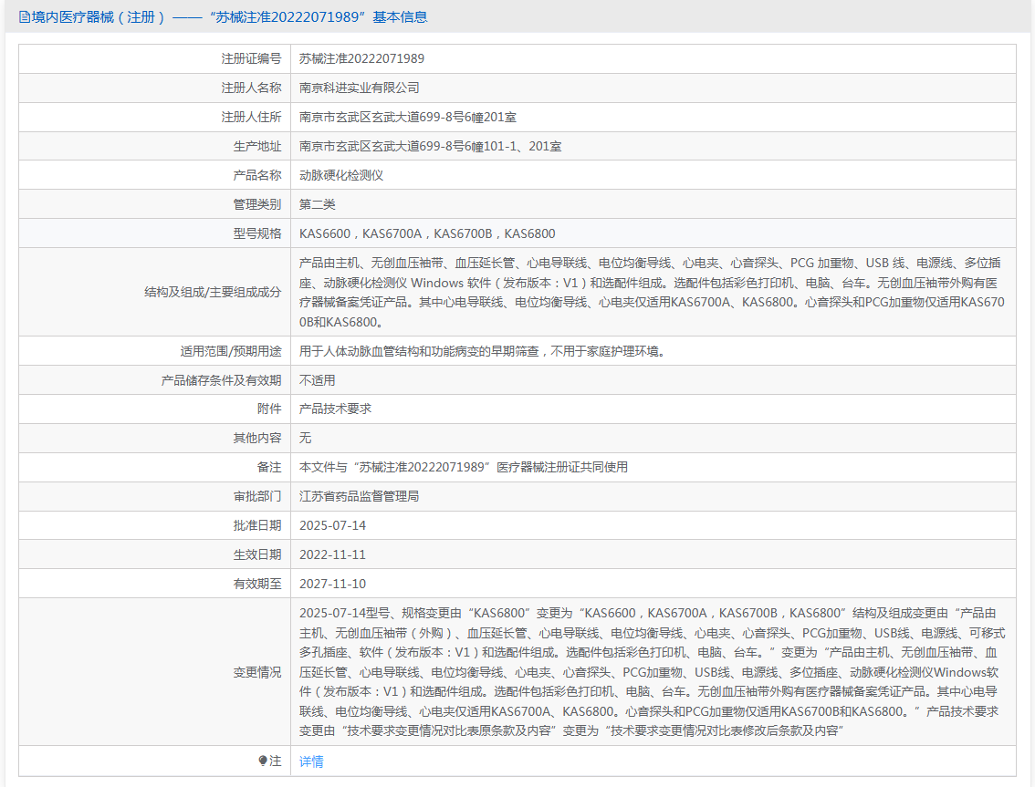The width and height of the screenshot is (1035, 787).
Task: Click the 产品储存条件及有效期 label
Action: pyautogui.click(x=221, y=380)
